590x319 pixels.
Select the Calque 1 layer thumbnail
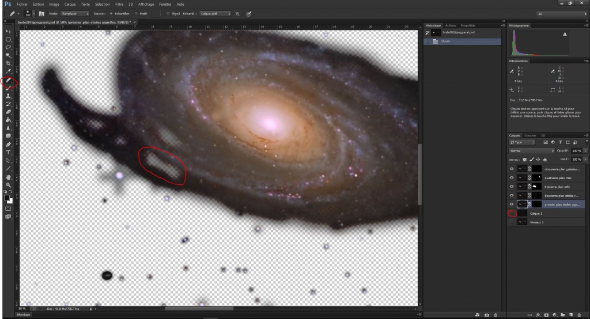pos(522,213)
